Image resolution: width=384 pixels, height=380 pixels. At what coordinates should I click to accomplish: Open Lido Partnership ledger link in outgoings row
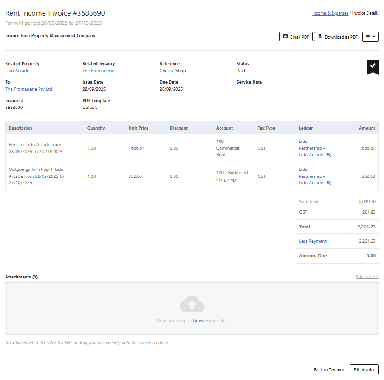(x=311, y=176)
